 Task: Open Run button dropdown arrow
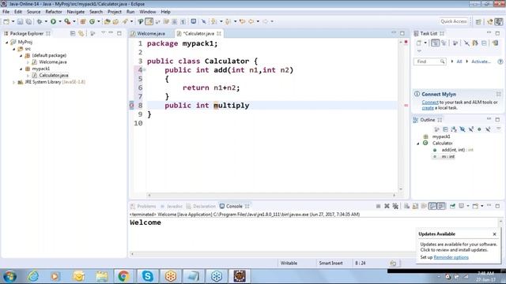(x=60, y=21)
